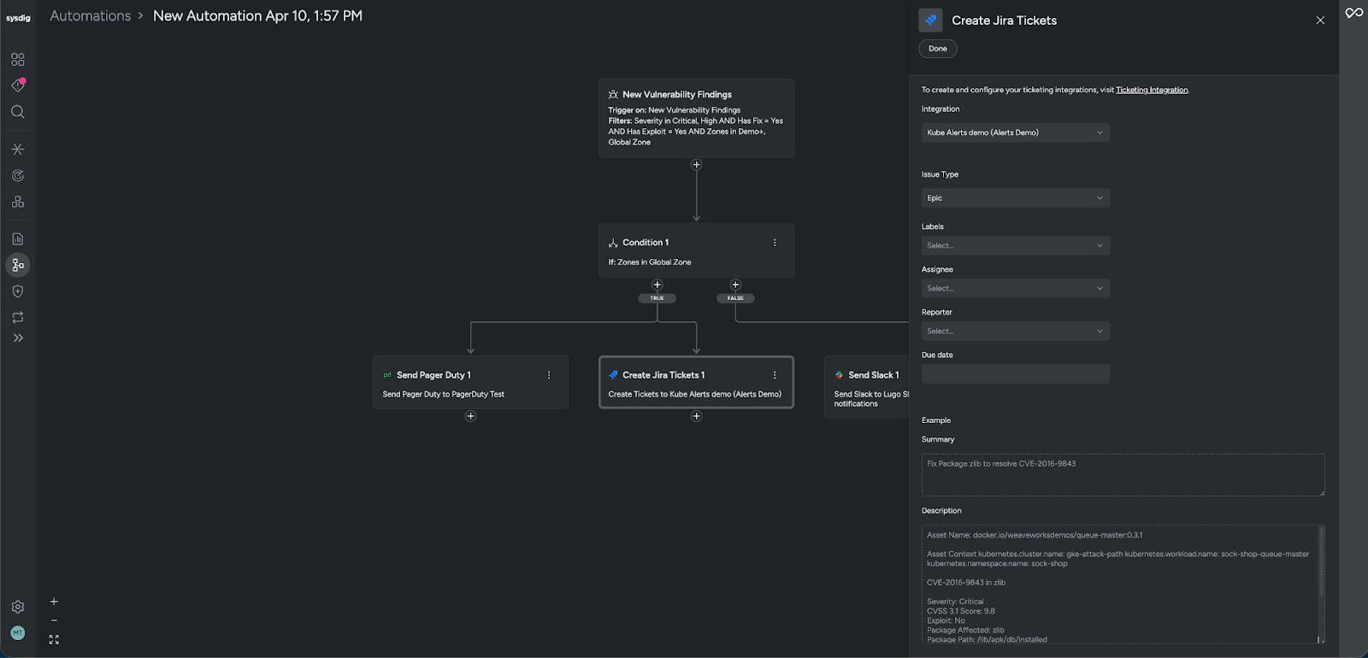Open Send Pager Duty 1 three-dot menu
The image size is (1368, 658).
click(x=549, y=375)
